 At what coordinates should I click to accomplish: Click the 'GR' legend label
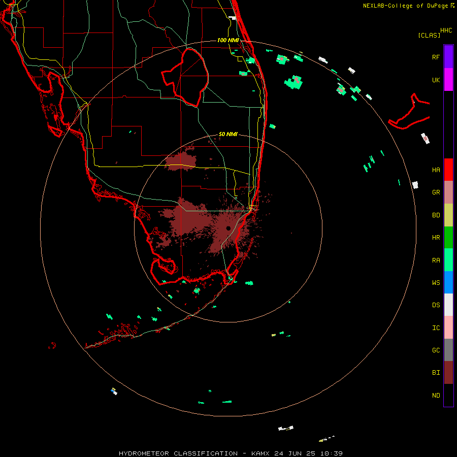436,192
